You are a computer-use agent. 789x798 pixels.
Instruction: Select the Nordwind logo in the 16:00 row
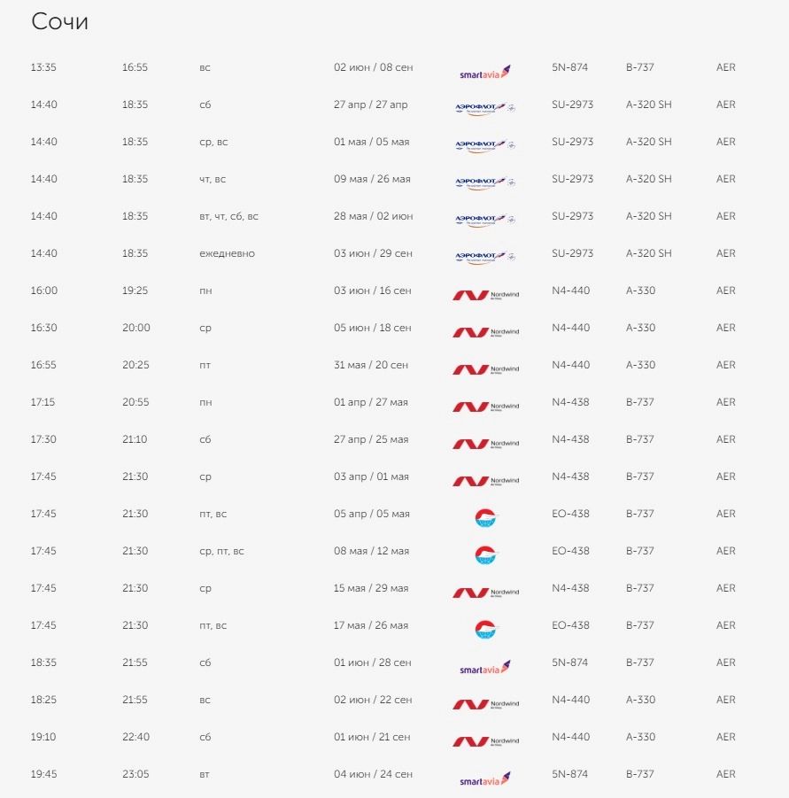pos(485,293)
